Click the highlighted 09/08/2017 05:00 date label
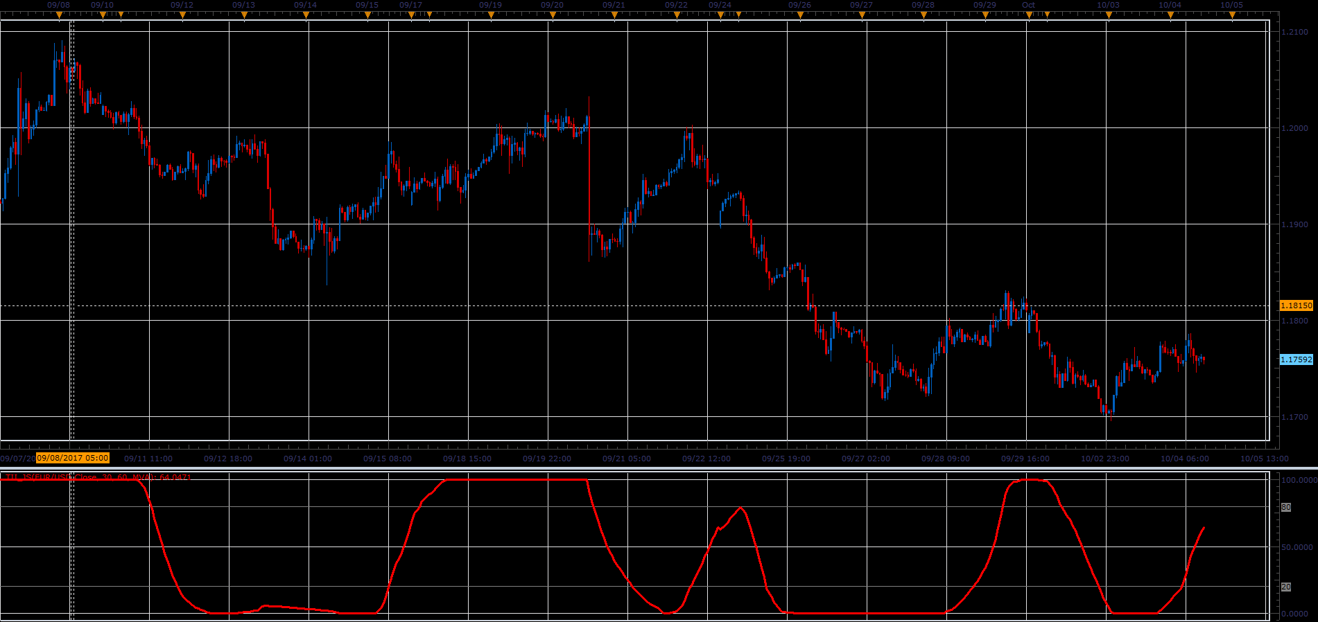 point(73,458)
